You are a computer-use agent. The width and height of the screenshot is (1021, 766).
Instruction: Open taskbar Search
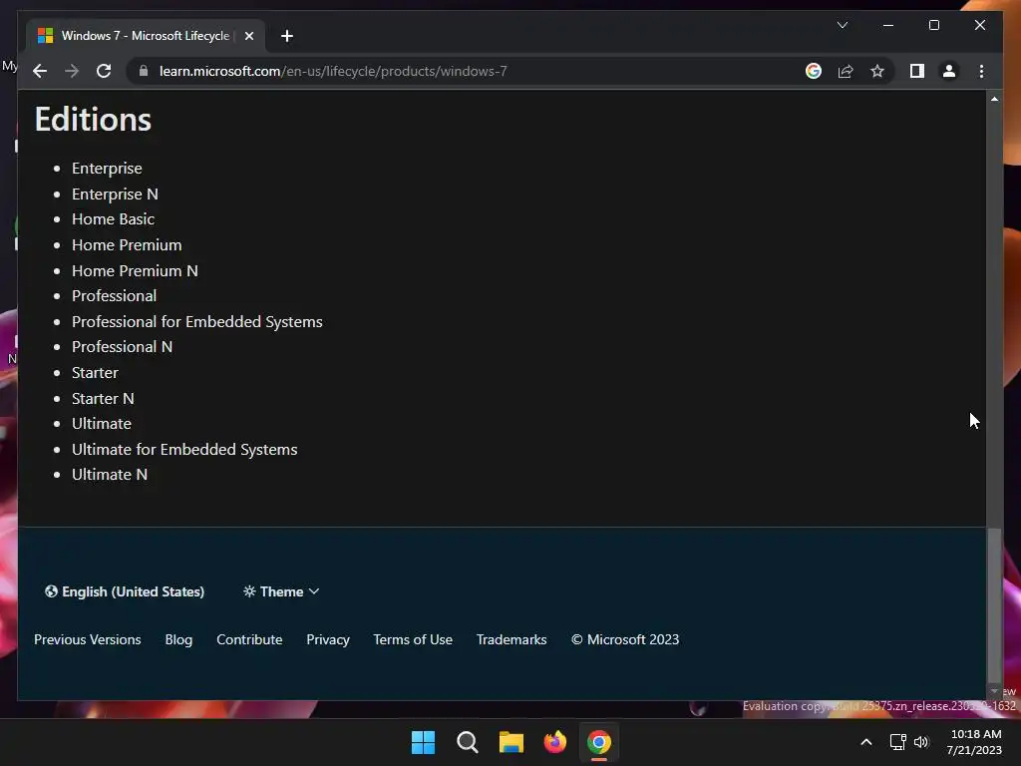point(467,742)
